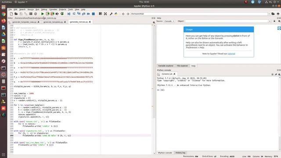Re-run last script icon
281x158 pixels.
[62, 14]
